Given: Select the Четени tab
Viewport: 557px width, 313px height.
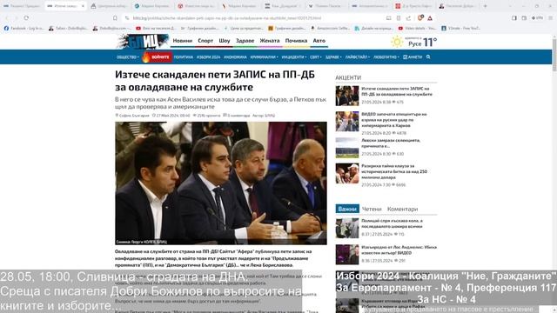Looking at the screenshot, I should 372,209.
